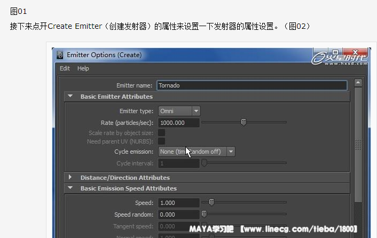Collapse the Basic Emission Speed Attributes section

coord(70,188)
